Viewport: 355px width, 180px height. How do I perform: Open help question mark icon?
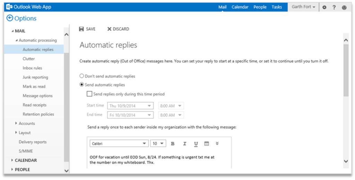tap(334, 7)
